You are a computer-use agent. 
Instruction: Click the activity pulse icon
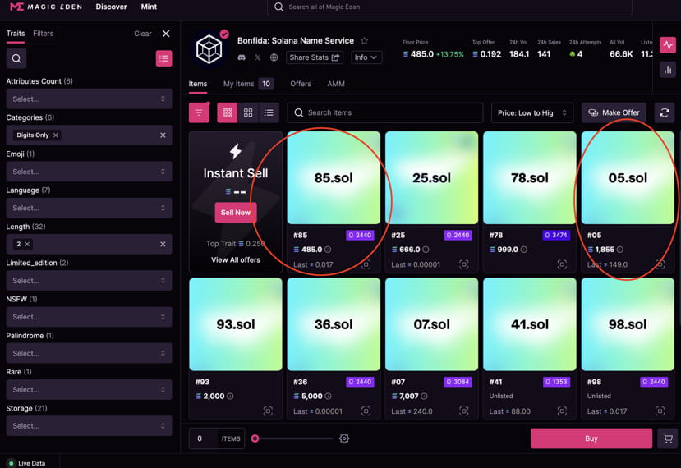668,45
